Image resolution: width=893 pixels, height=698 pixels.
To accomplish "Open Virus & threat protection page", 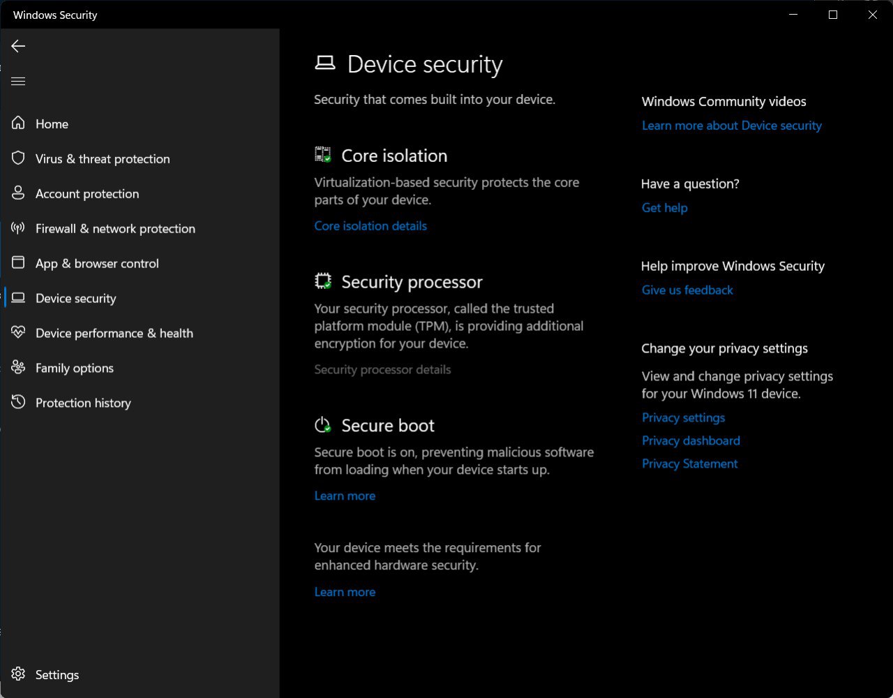I will click(103, 158).
